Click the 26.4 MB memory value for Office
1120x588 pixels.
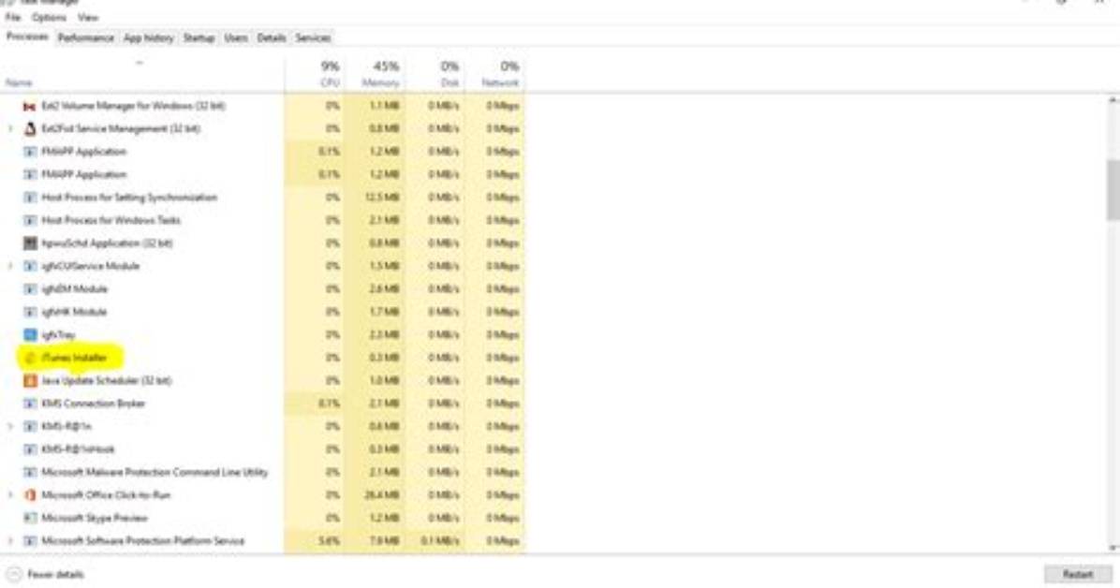pos(382,494)
